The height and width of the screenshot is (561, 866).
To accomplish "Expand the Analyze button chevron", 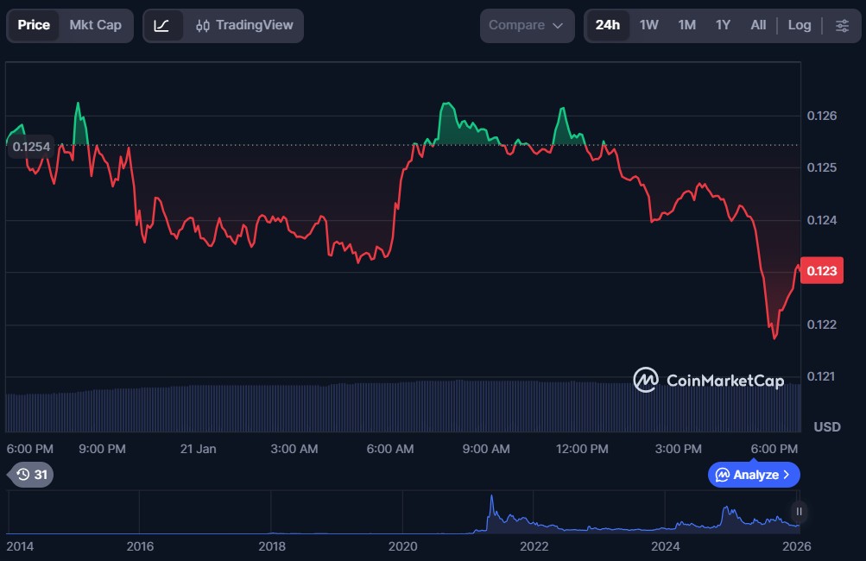I will [x=787, y=475].
